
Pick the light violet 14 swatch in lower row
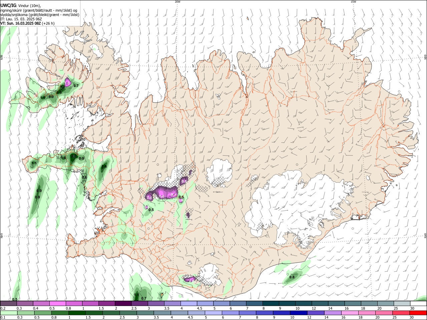[333, 313]
